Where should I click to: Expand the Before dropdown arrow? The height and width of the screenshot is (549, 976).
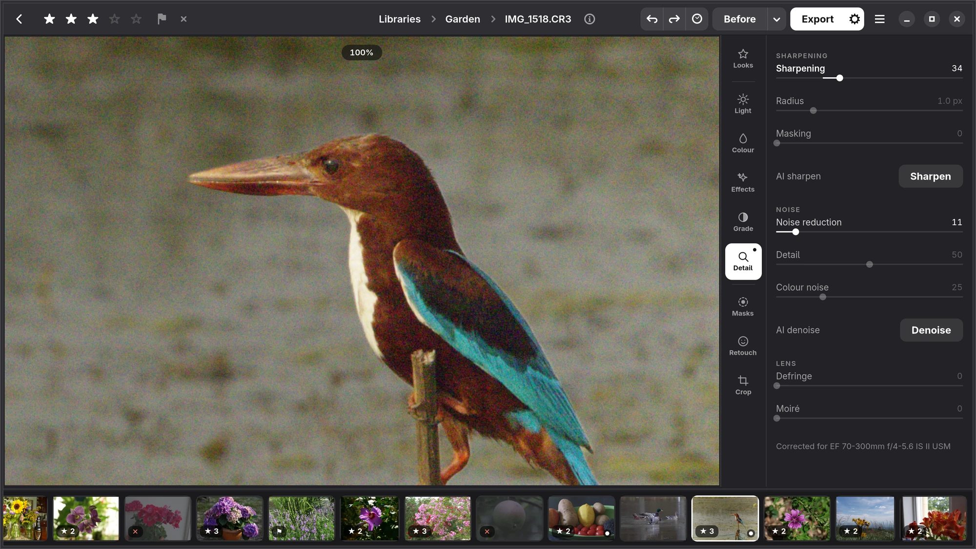click(x=776, y=19)
